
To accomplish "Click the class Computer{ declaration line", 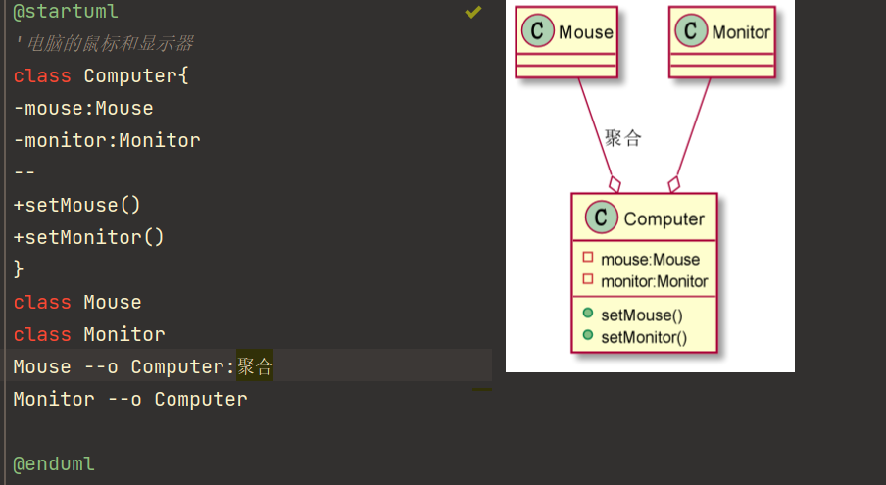I will tap(101, 75).
